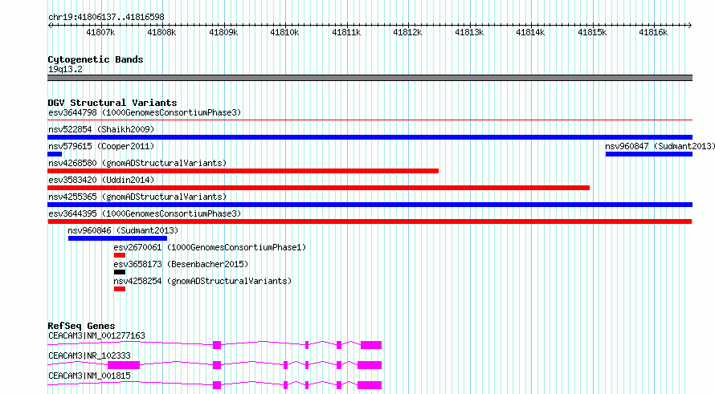The width and height of the screenshot is (715, 394).
Task: Select the red nsv4268580 variant bar
Action: [x=243, y=171]
